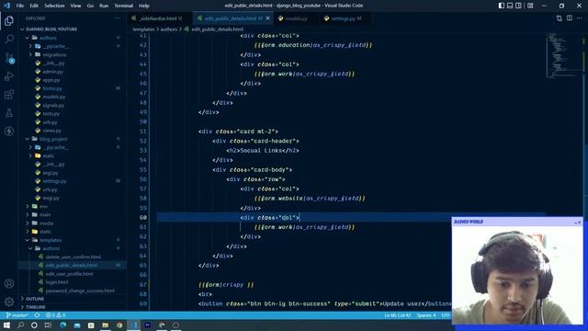Screen dimensions: 588x331
Task: Open Windows Start menu
Action: [x=6, y=325]
